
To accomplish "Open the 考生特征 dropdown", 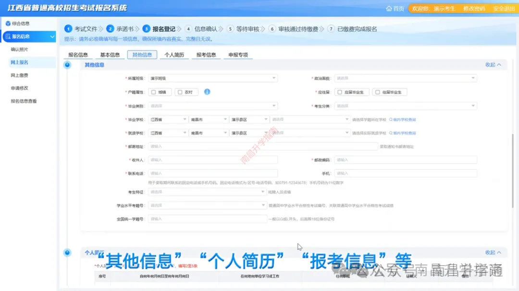I will [207, 192].
